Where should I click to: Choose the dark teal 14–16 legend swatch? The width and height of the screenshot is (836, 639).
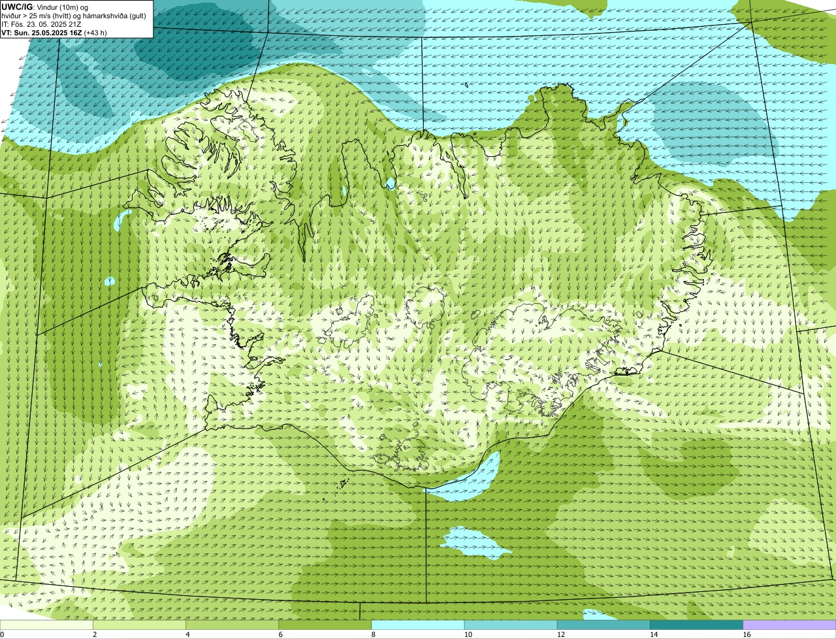(696, 625)
